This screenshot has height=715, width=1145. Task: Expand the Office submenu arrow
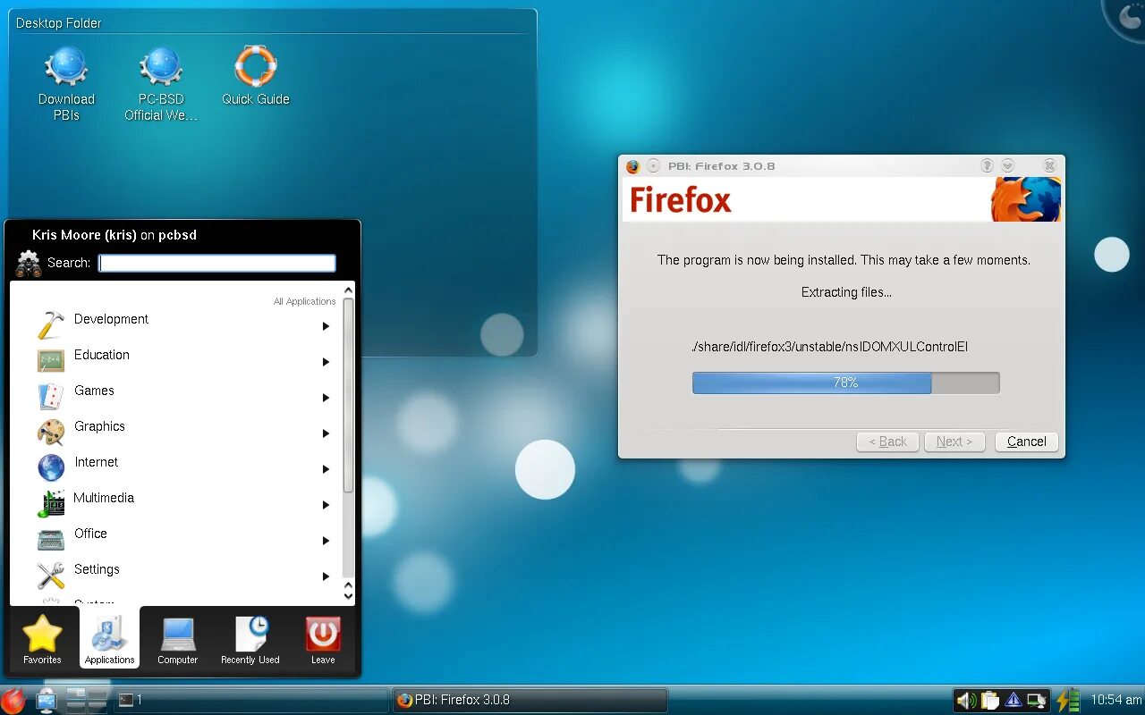pyautogui.click(x=327, y=541)
